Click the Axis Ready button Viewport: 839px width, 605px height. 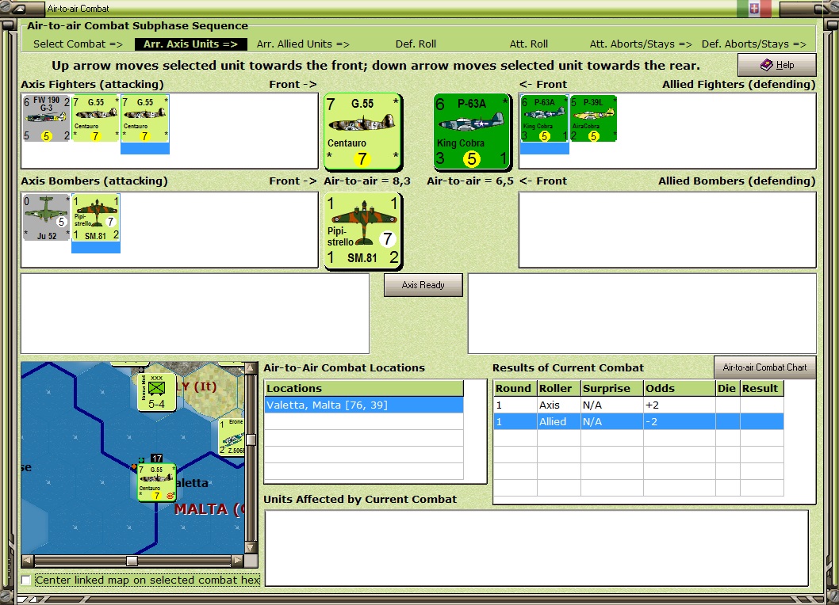click(423, 285)
